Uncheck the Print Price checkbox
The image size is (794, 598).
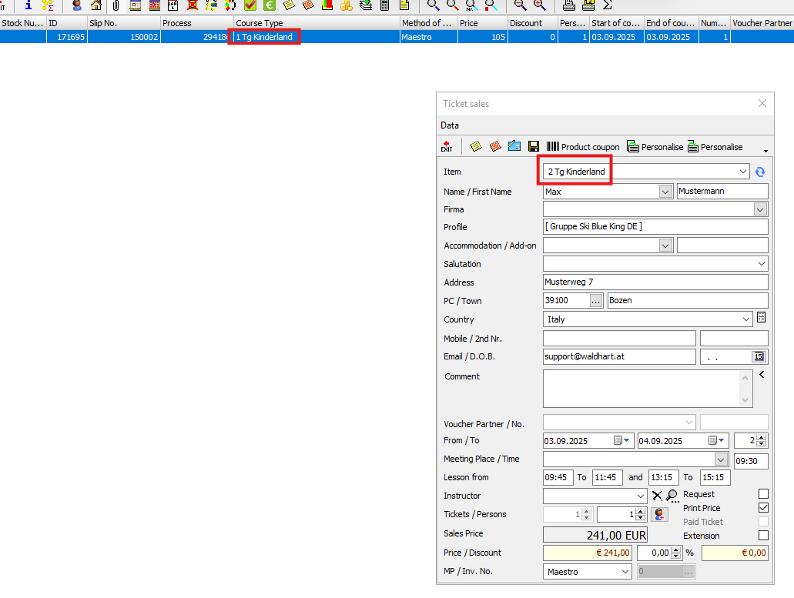click(x=763, y=508)
